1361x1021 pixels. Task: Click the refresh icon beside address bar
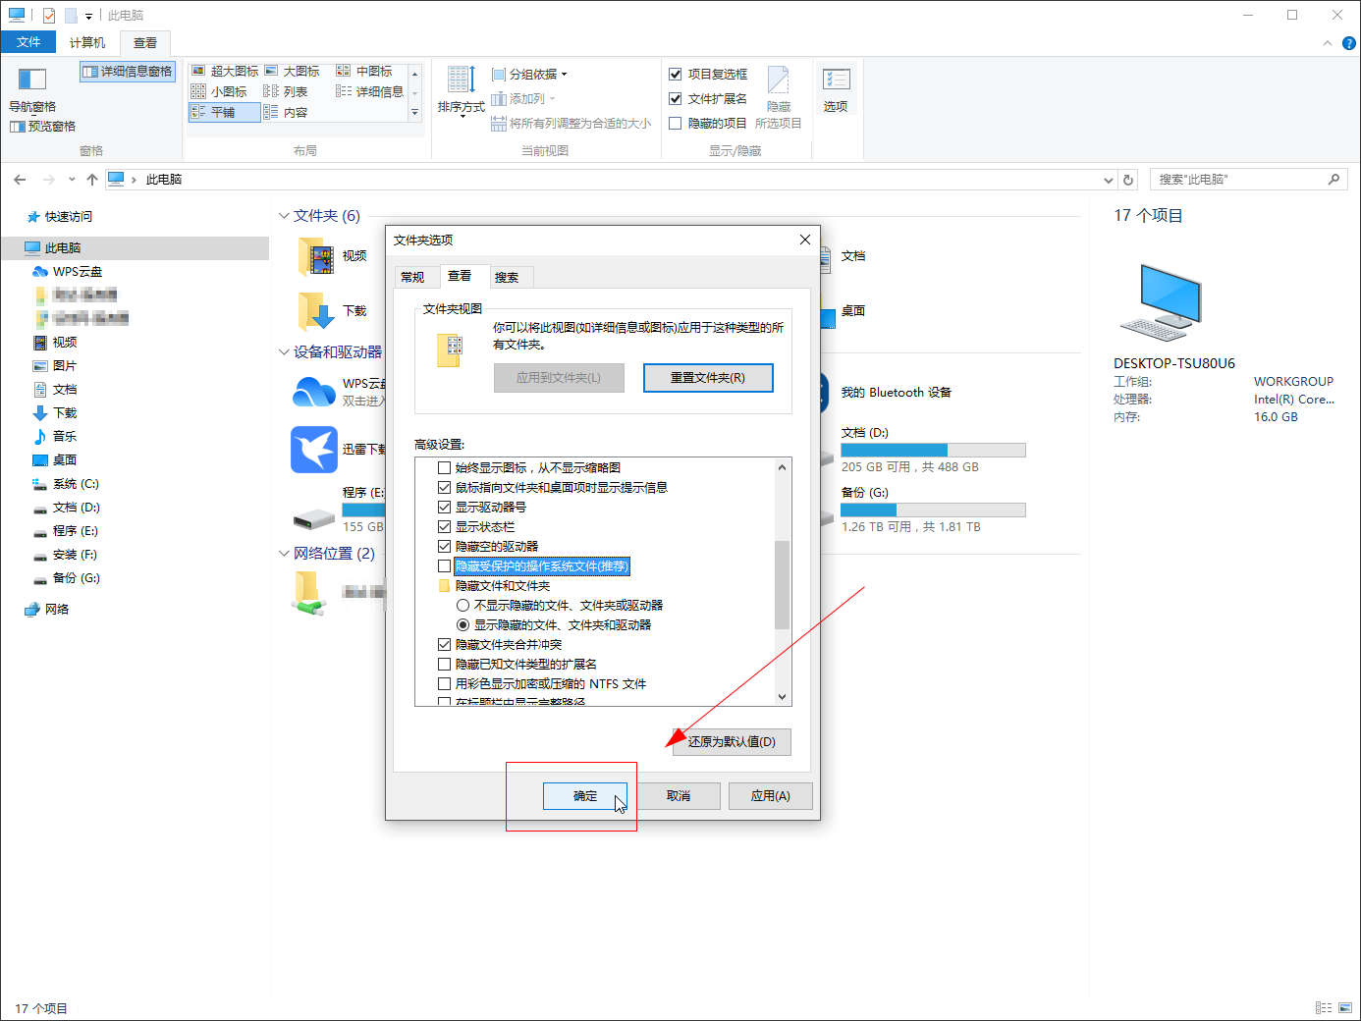(1128, 180)
